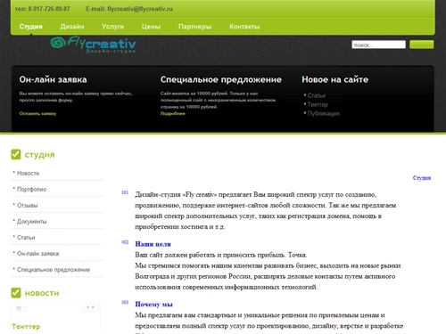The image size is (446, 334).
Task: Click the green search submit button
Action: (421, 45)
